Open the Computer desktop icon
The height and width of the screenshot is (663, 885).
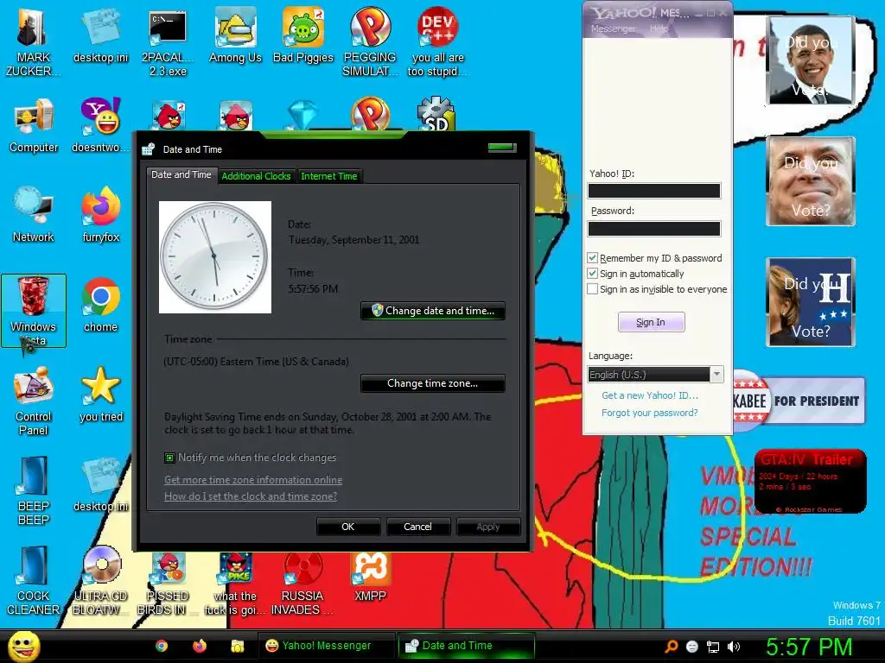tap(34, 125)
